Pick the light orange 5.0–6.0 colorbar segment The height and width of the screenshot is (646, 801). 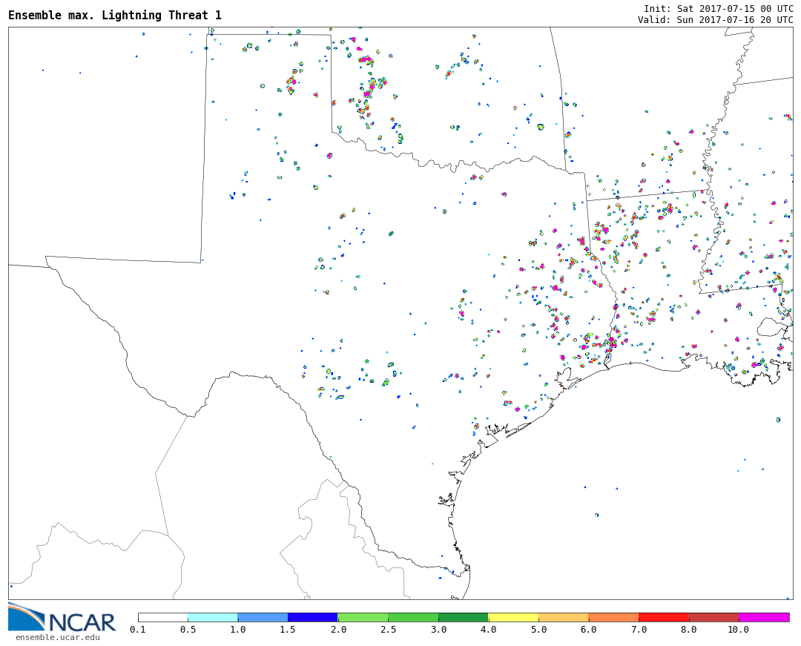point(564,617)
